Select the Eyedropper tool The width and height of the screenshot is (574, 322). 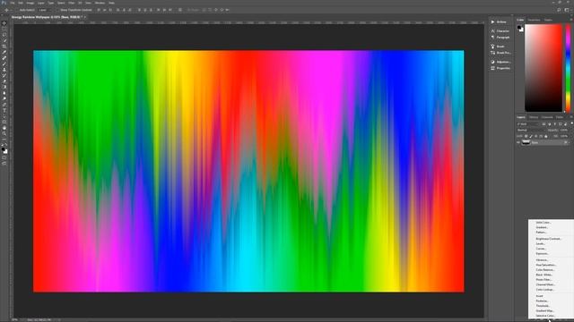(x=4, y=52)
